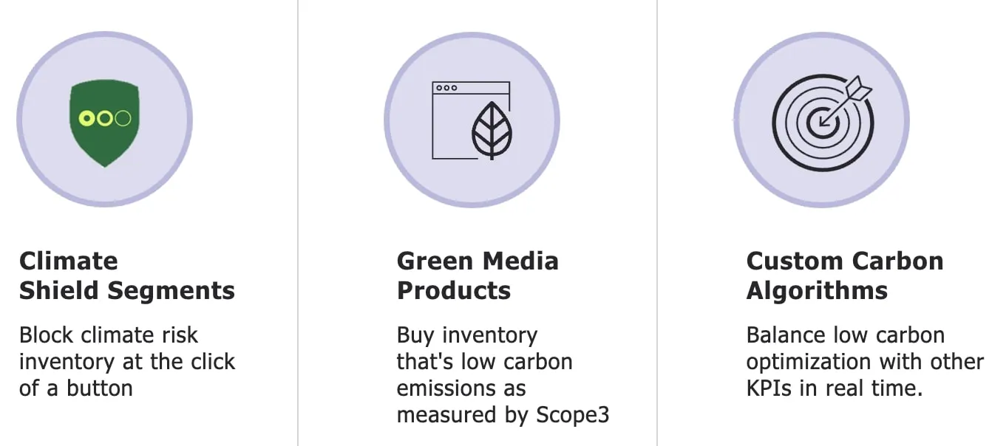Click the arrow hitting the target
This screenshot has width=992, height=446.
point(851,95)
